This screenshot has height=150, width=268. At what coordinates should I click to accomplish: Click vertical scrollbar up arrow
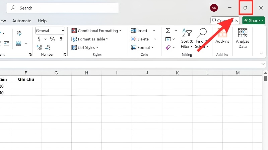tap(265, 73)
